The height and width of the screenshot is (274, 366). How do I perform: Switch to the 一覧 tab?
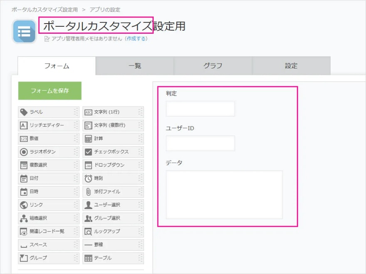136,65
